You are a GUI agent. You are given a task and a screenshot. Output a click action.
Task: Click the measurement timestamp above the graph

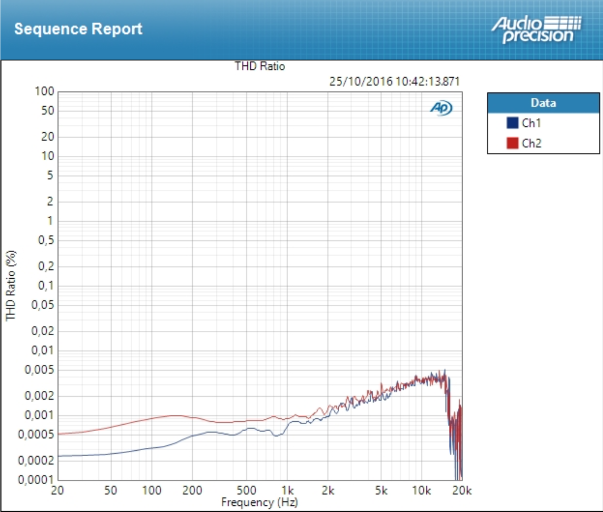(394, 81)
